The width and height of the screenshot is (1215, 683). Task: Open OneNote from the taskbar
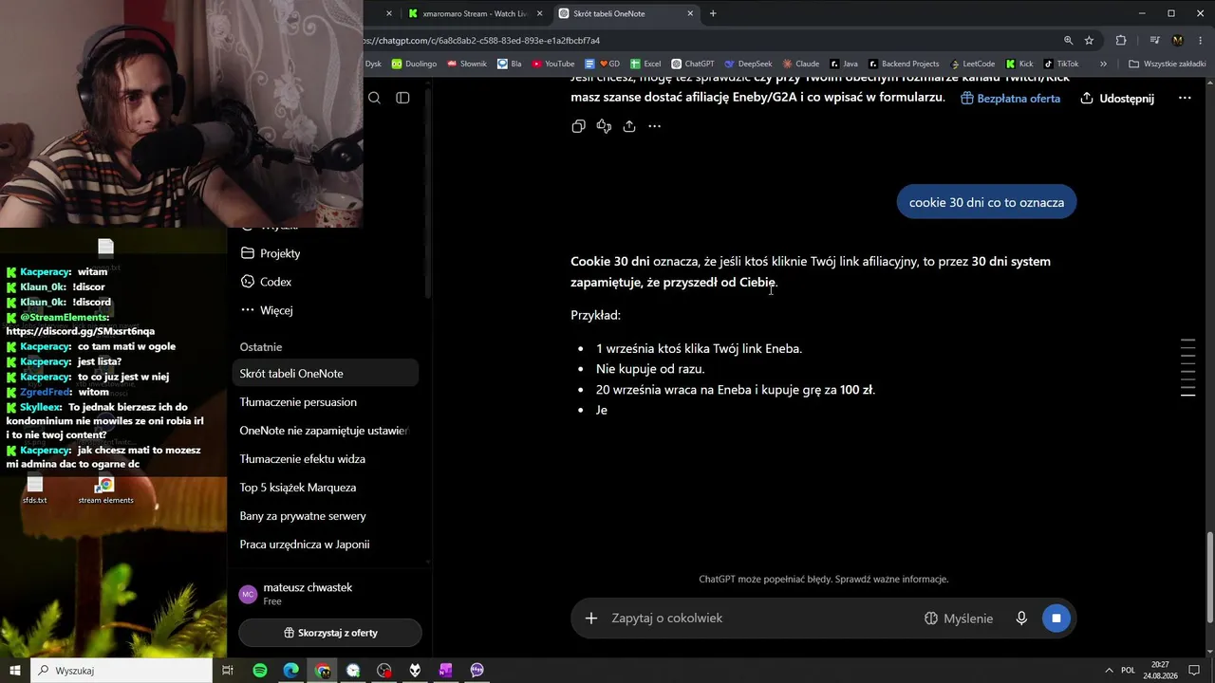(x=445, y=671)
